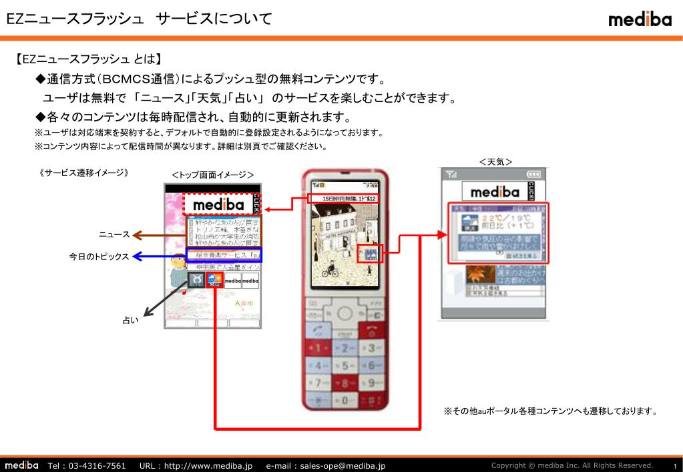Click the line starting ◆通信方式（BCMCS通信）
The width and height of the screenshot is (683, 472).
[211, 79]
